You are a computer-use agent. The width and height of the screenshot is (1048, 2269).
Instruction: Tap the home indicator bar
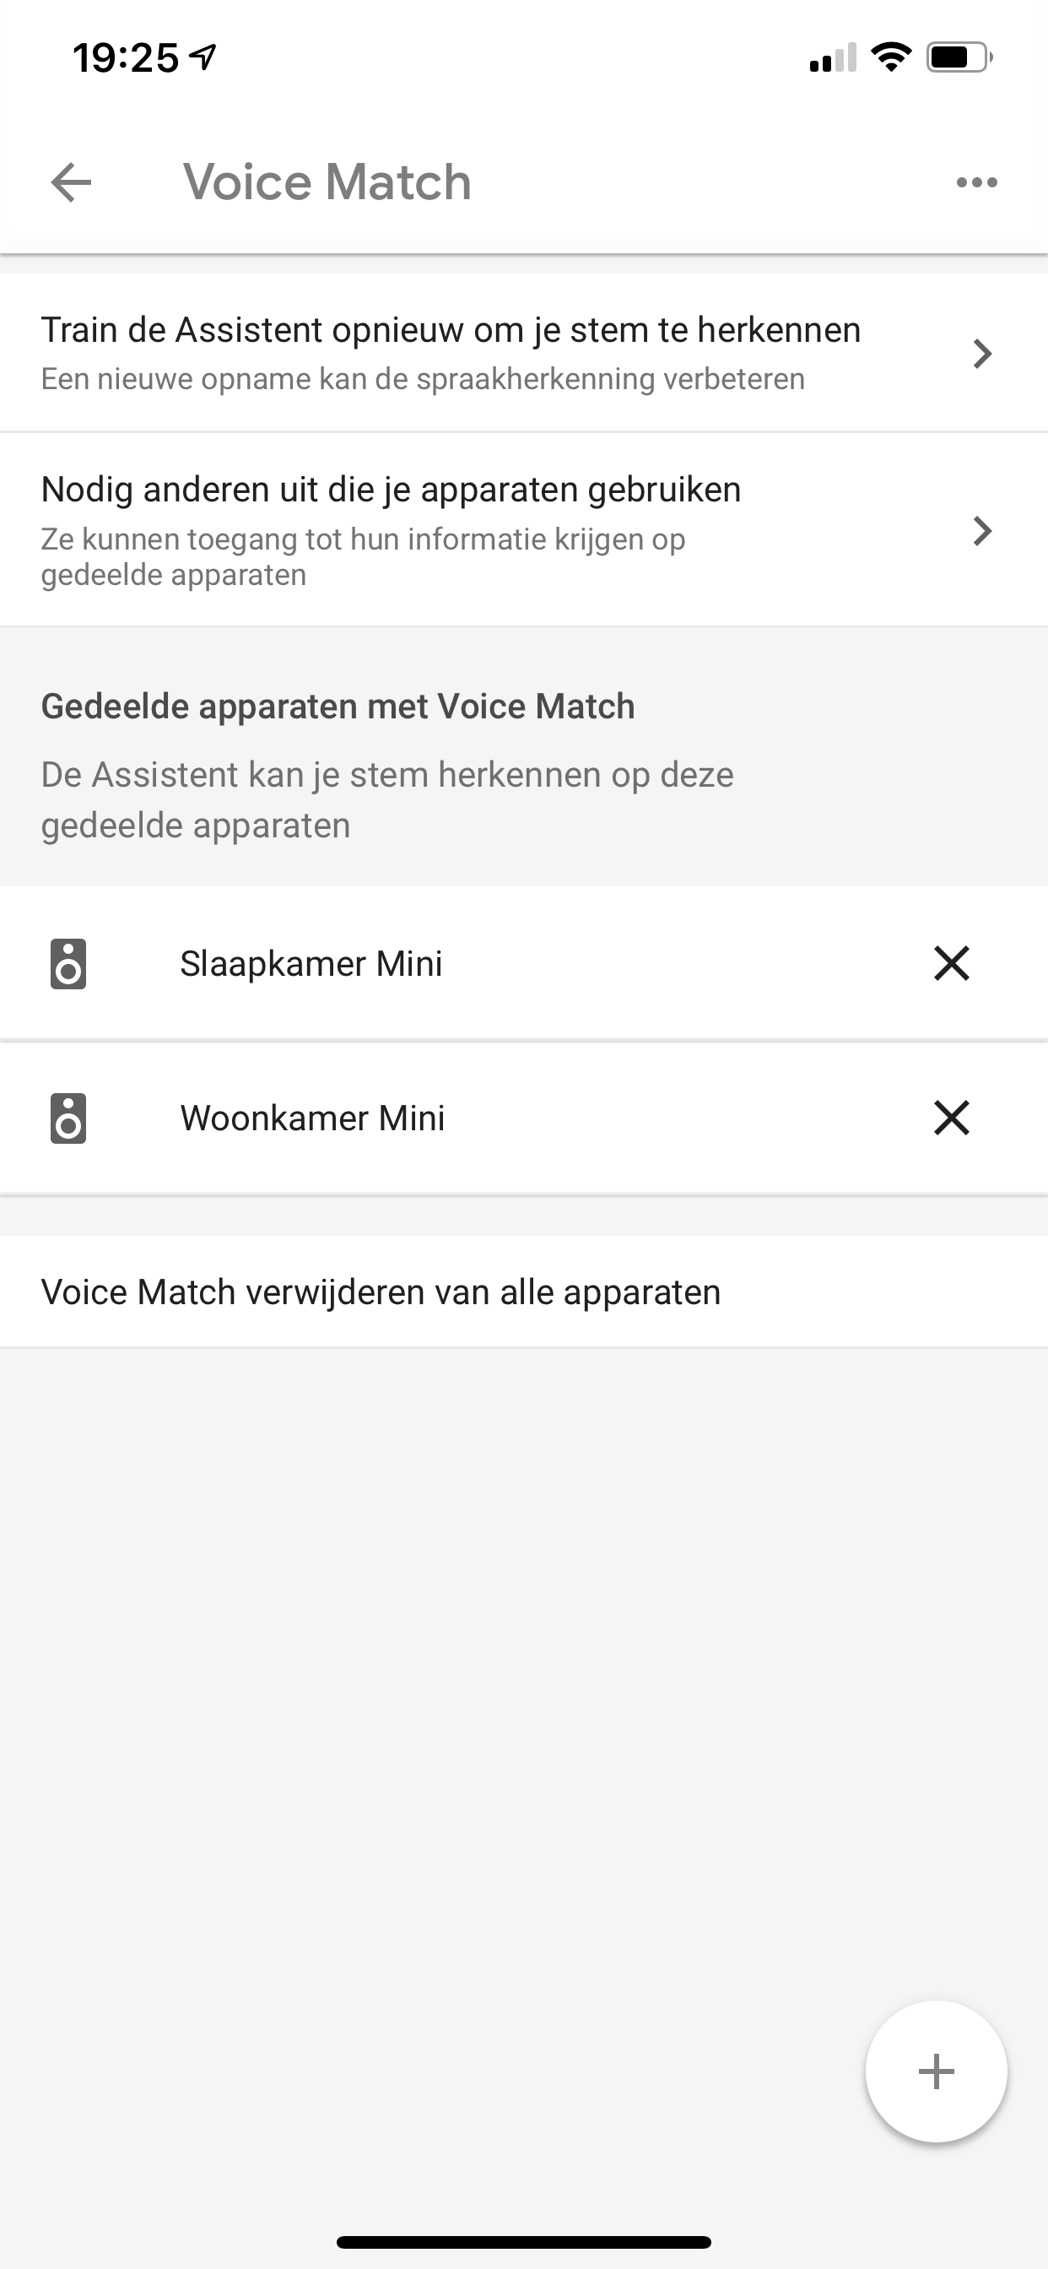coord(524,2242)
